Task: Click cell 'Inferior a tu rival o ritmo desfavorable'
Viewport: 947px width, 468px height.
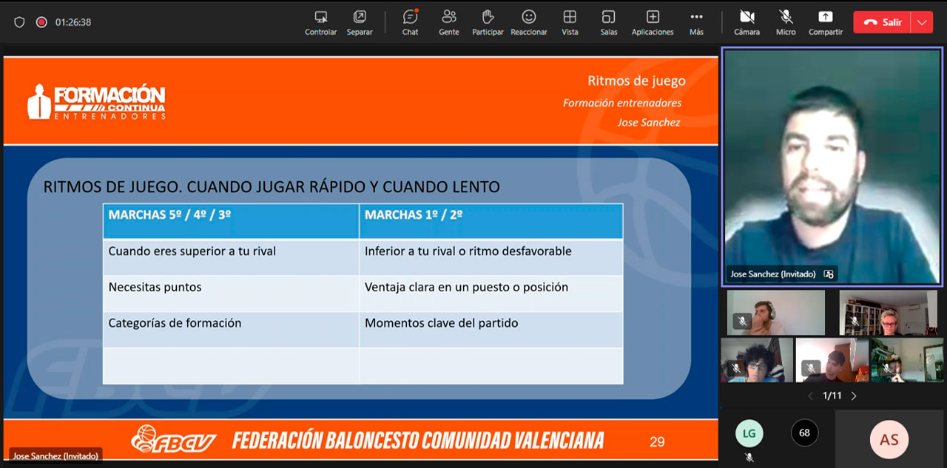Action: [x=491, y=257]
